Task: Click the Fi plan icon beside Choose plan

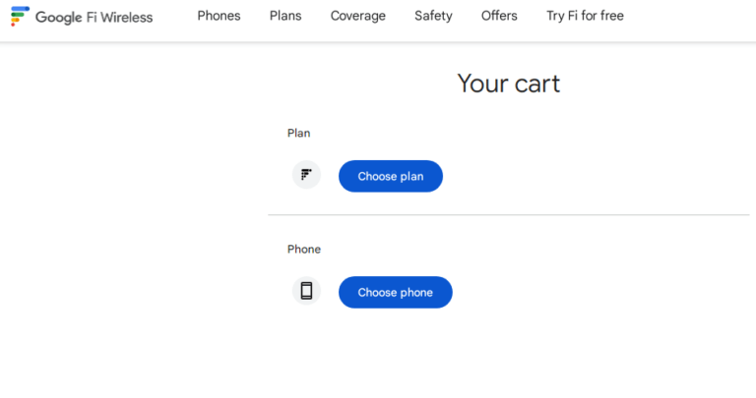Action: 306,175
